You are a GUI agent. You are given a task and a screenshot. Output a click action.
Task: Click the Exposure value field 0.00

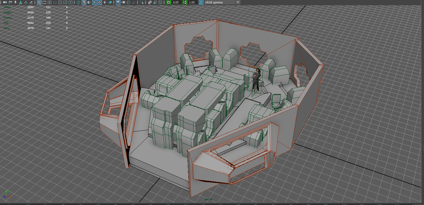[x=176, y=2]
